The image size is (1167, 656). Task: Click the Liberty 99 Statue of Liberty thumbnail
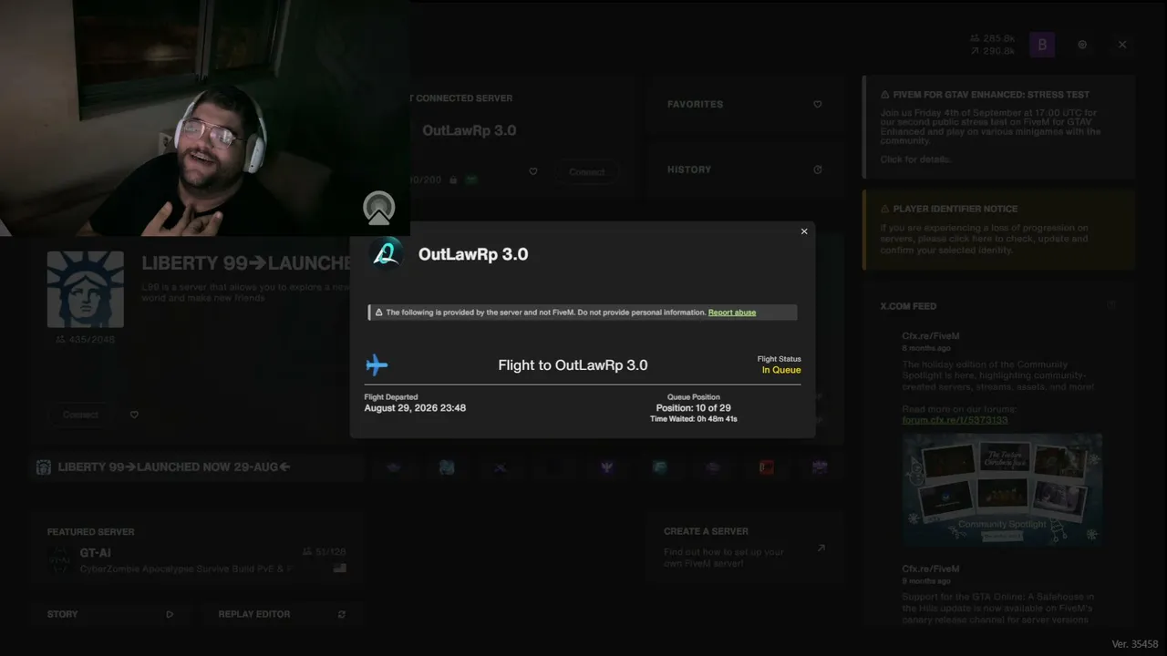coord(86,289)
